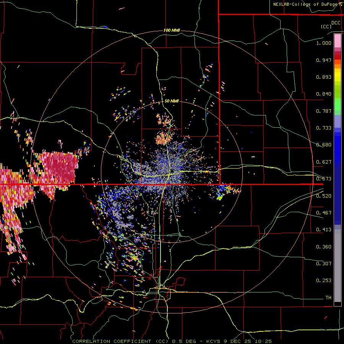
Task: Click the Correlation Coefficient KCYS caption text
Action: pos(172,341)
